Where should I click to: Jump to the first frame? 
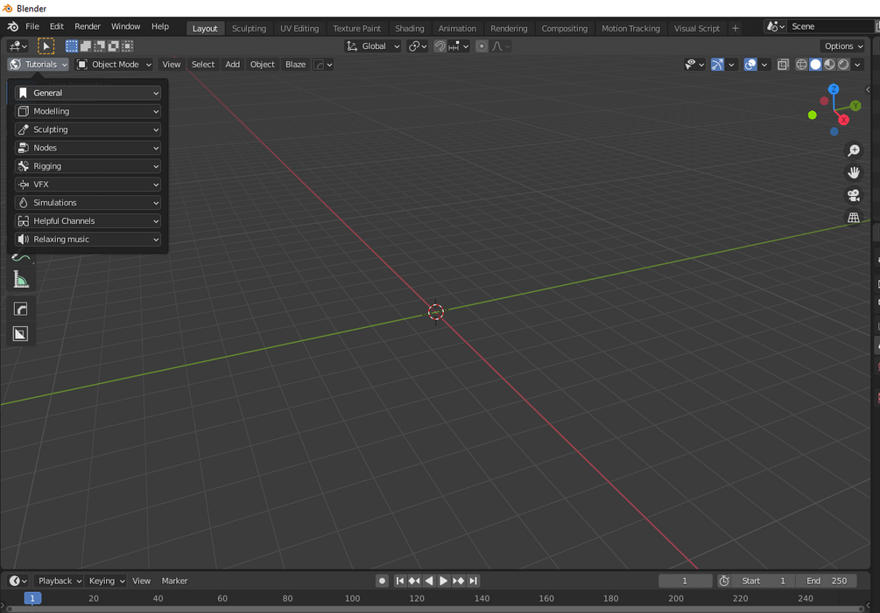(399, 581)
